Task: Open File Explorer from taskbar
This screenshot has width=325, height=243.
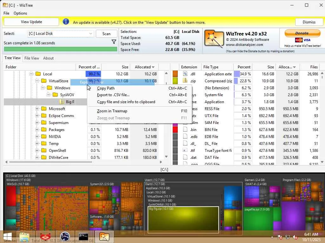Action: point(24,236)
